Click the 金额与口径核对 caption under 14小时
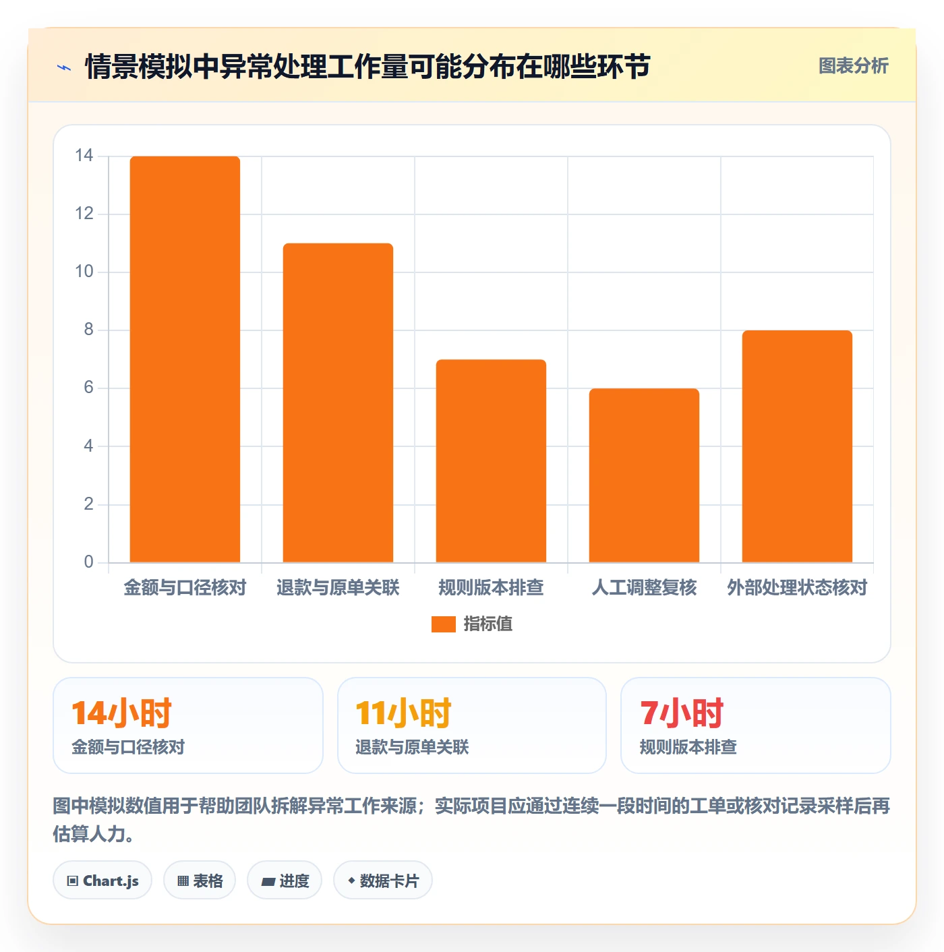 [x=128, y=747]
